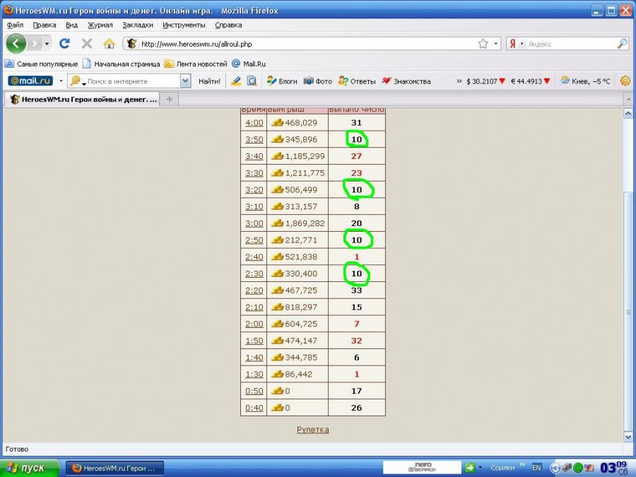
Task: Click the Рулетка link below the table
Action: (312, 429)
